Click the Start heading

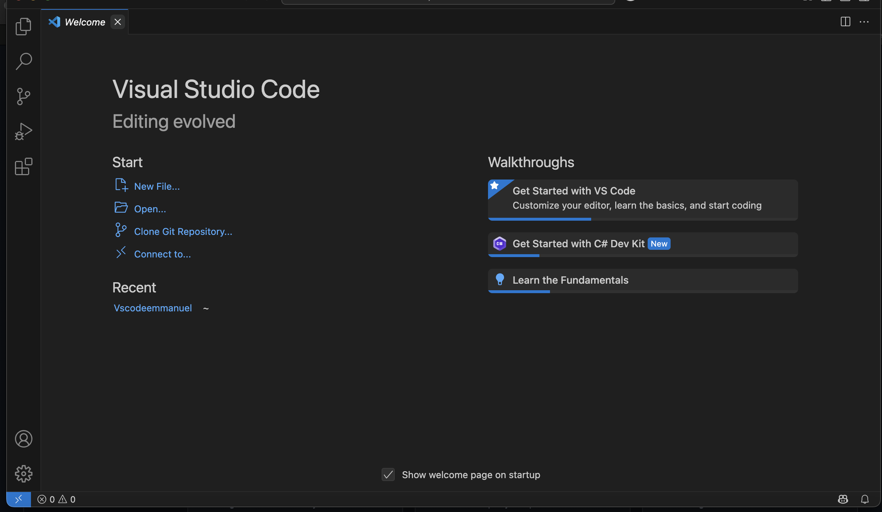(127, 162)
